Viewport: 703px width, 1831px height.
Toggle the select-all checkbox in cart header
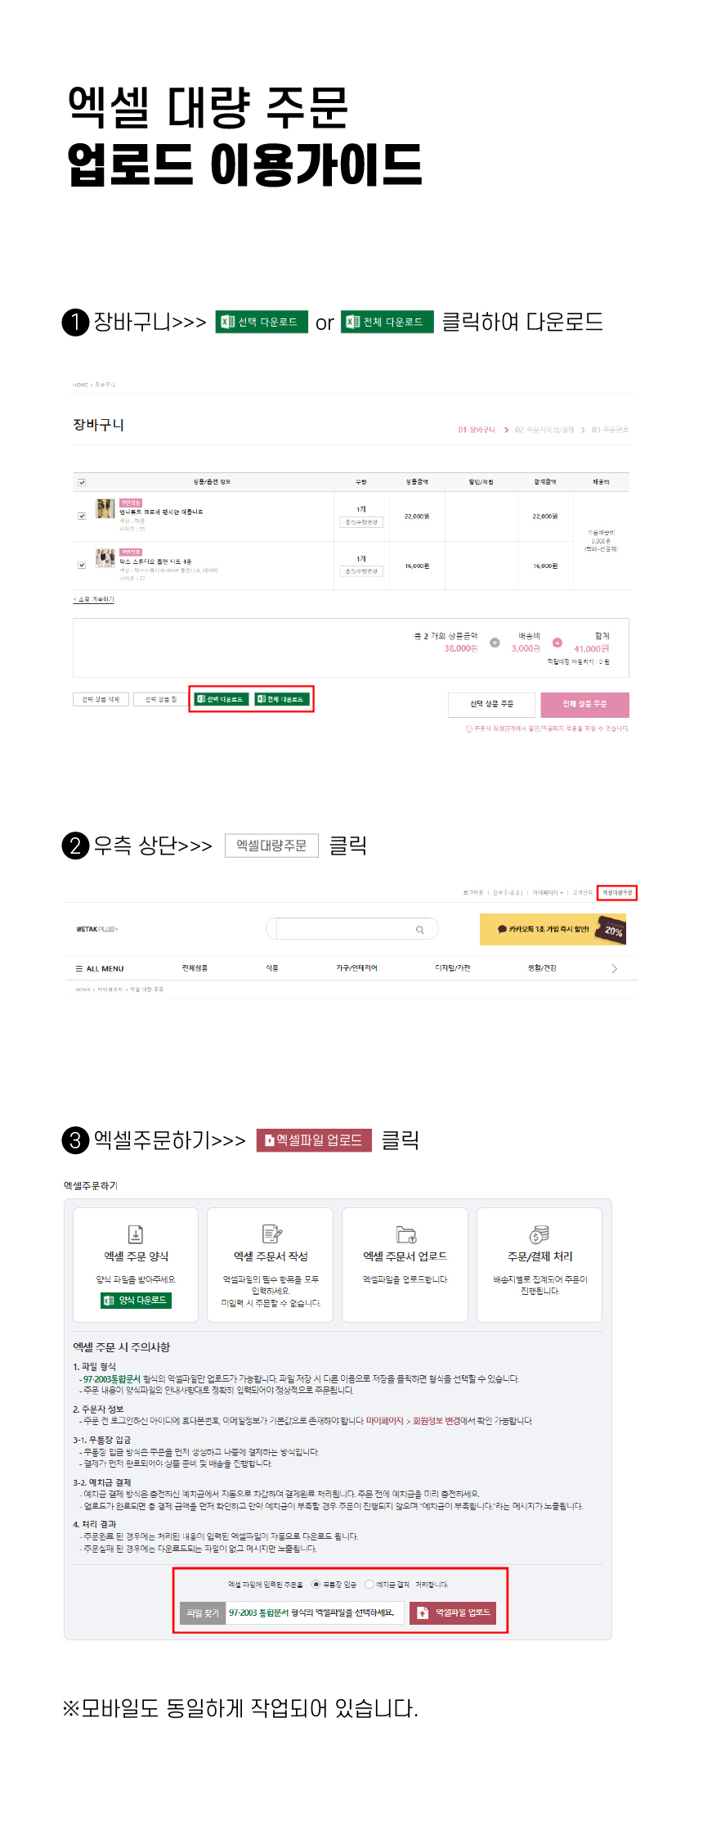[x=82, y=482]
